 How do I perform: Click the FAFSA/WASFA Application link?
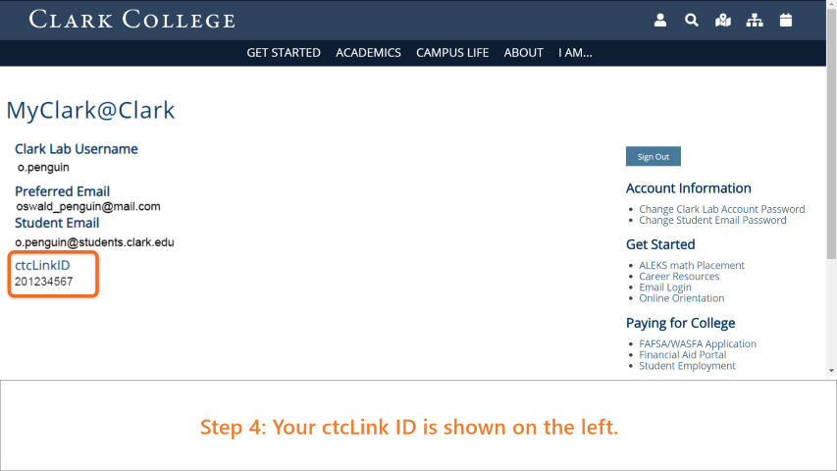pos(697,343)
